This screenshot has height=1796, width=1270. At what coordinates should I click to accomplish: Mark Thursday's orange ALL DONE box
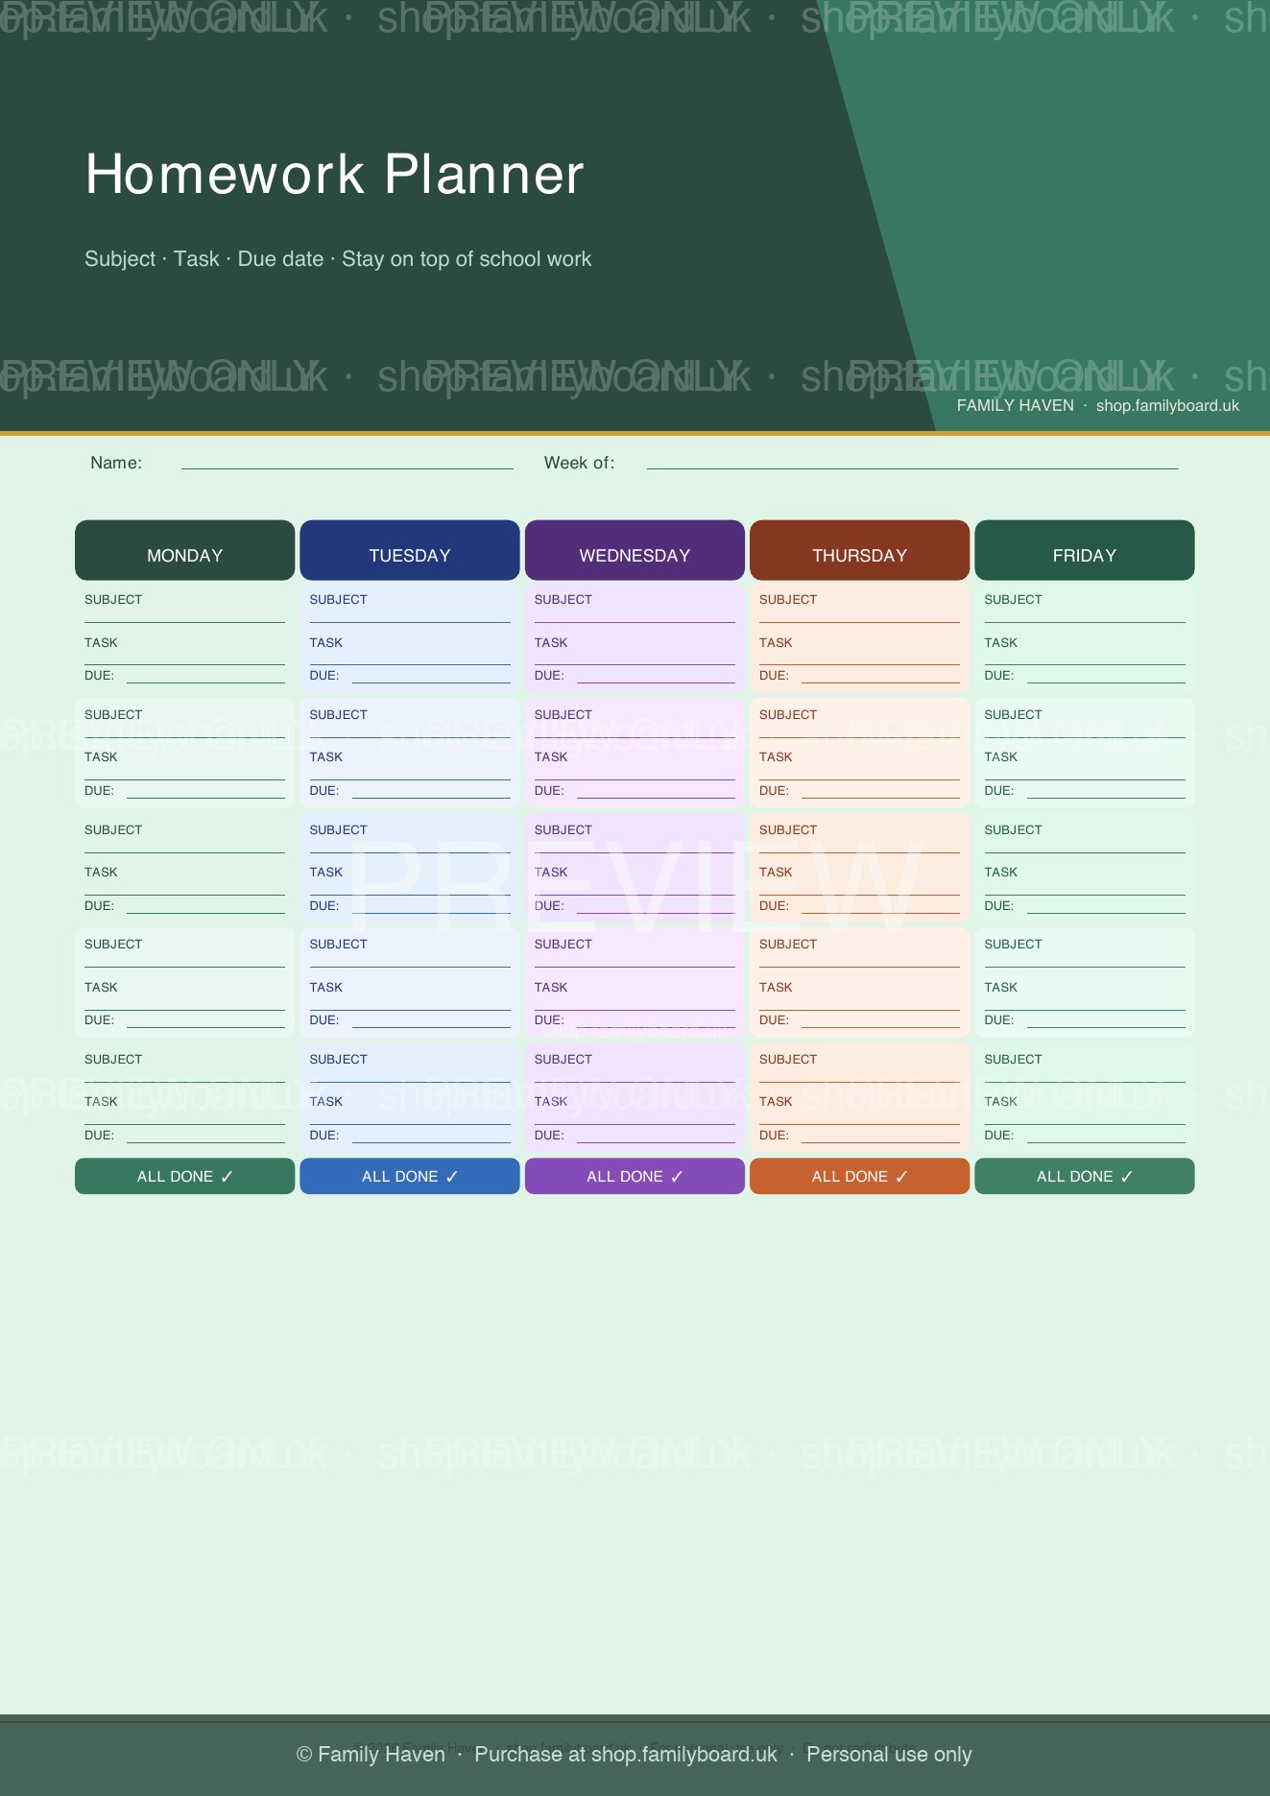tap(859, 1176)
